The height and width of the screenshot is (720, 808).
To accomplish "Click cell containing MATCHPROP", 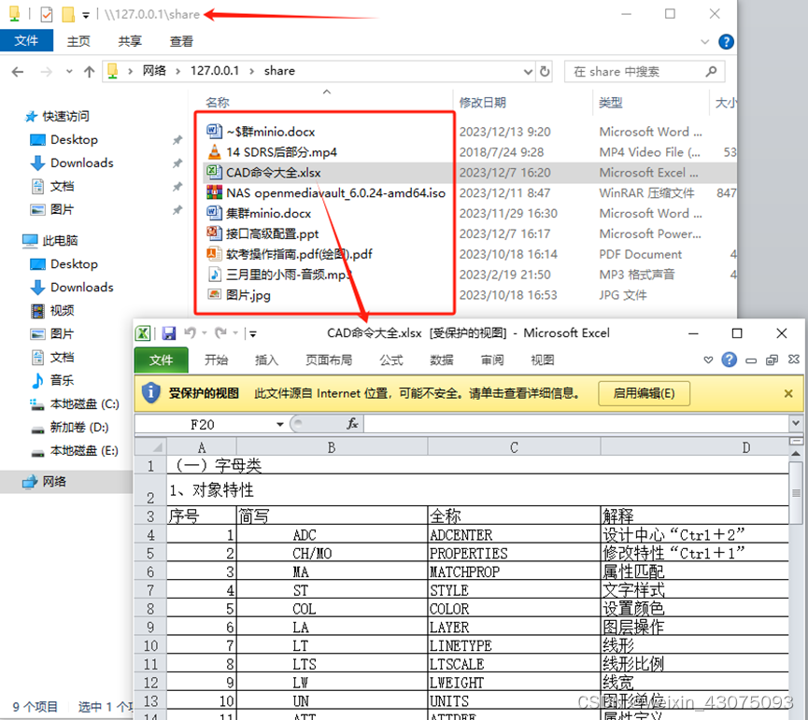I will click(x=514, y=572).
